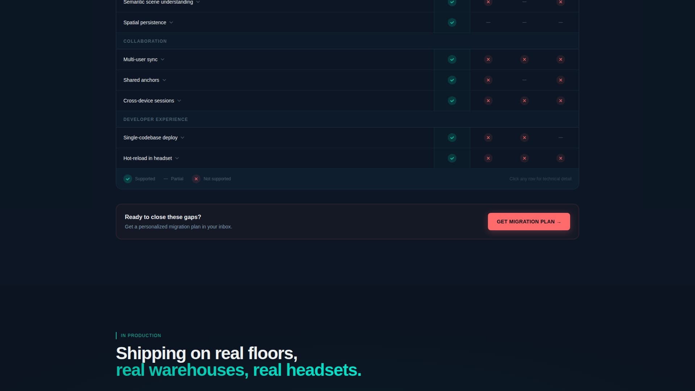Click the Spatial persistence row for technical detail
Screen dimensions: 695x391
tap(253, 22)
